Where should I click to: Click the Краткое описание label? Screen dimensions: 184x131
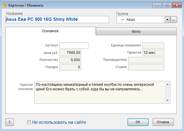[x=26, y=87]
